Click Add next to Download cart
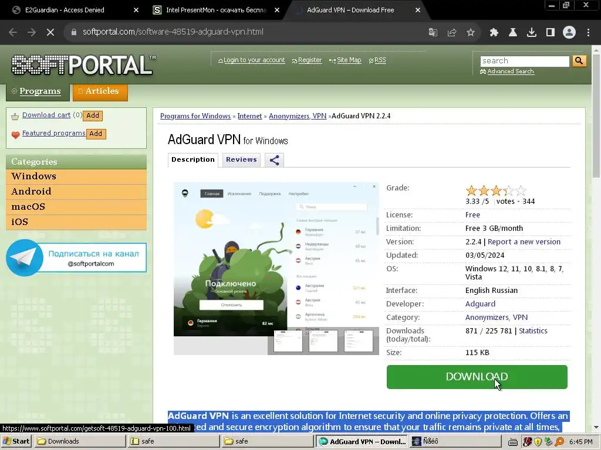This screenshot has height=450, width=601. [93, 115]
